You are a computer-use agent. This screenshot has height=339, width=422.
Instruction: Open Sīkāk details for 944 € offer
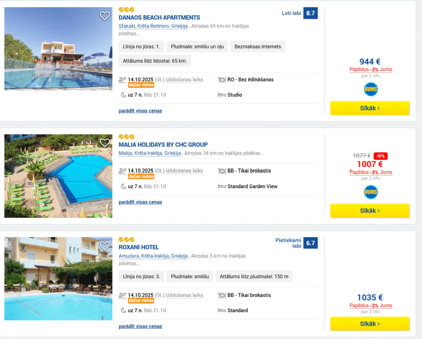[370, 108]
